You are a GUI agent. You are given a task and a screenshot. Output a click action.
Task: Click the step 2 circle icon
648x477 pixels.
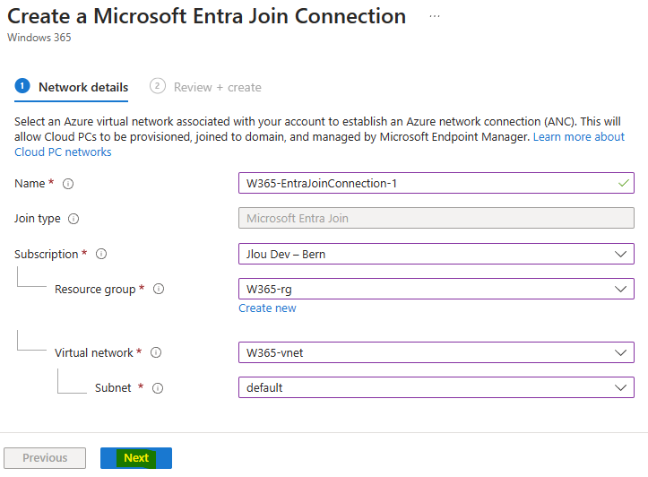tap(158, 86)
